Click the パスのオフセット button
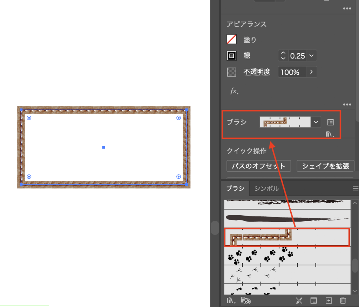 259,166
